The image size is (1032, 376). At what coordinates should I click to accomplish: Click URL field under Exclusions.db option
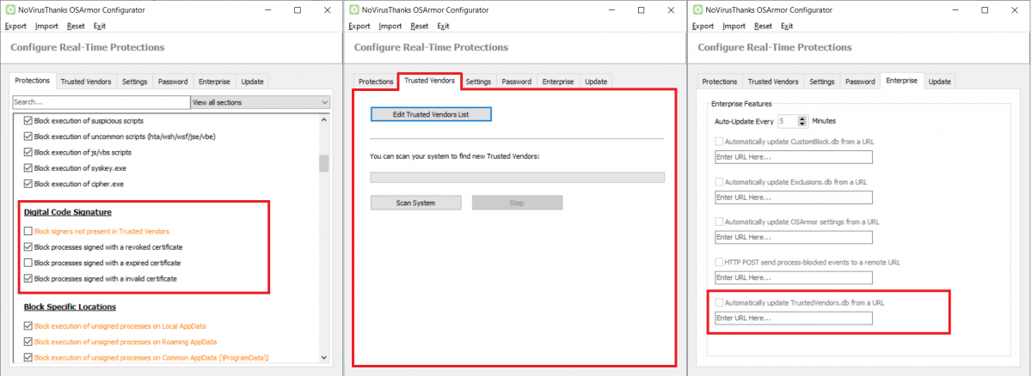(x=794, y=197)
